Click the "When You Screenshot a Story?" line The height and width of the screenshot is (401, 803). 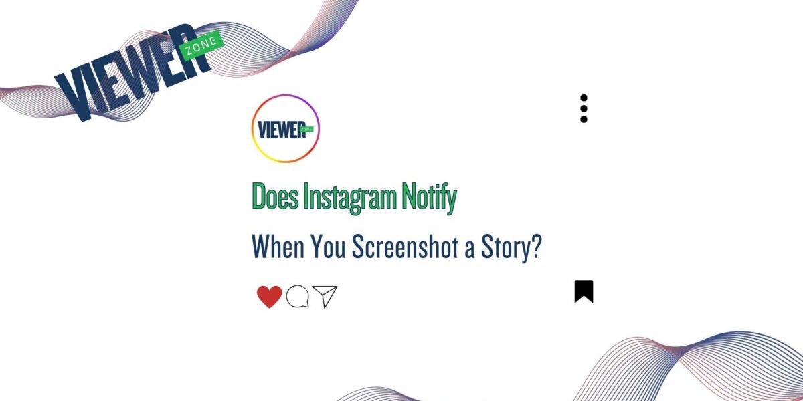pos(396,247)
